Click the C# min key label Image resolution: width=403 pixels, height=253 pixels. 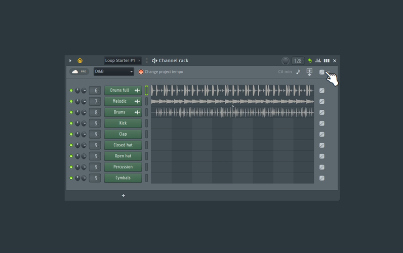(x=285, y=72)
